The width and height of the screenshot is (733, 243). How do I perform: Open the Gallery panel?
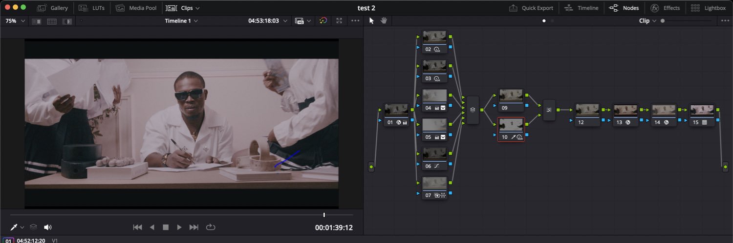point(52,8)
